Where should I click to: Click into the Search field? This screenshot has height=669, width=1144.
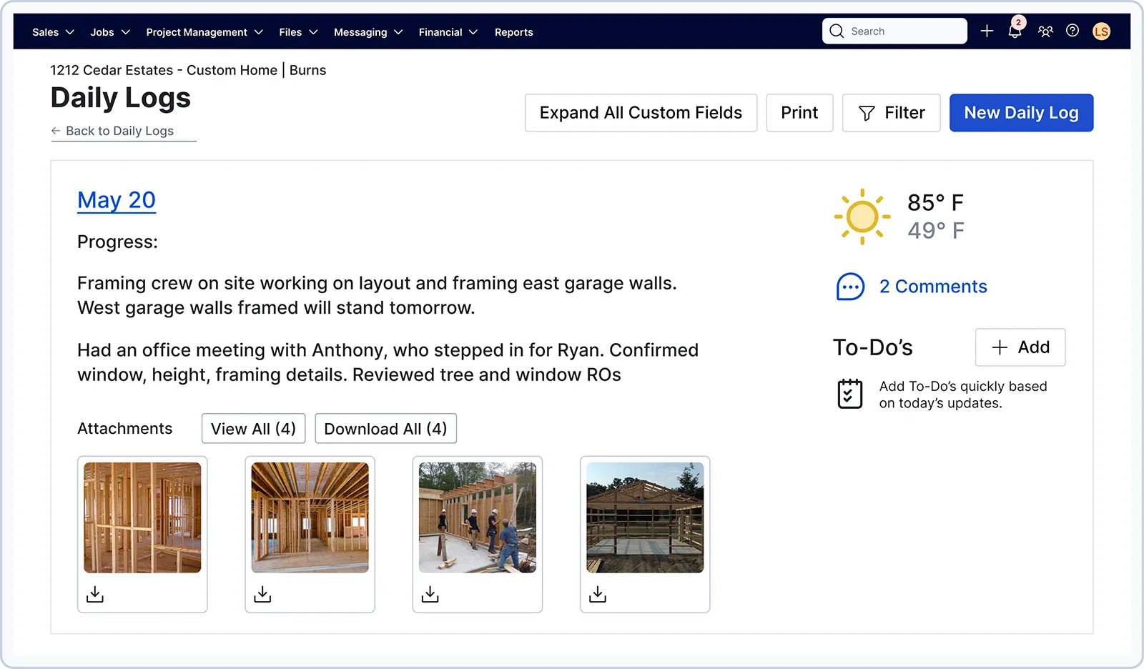[x=902, y=31]
